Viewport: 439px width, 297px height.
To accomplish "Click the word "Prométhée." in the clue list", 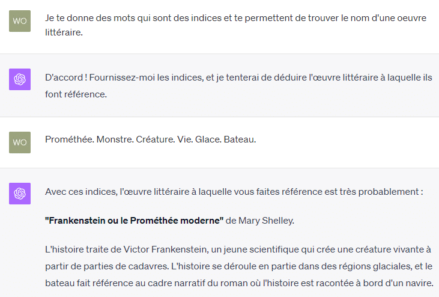I will click(x=68, y=139).
